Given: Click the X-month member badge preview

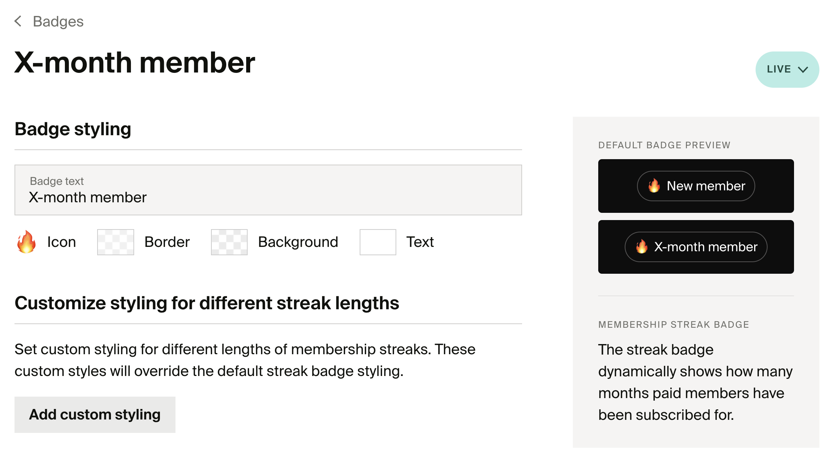Looking at the screenshot, I should (x=696, y=247).
